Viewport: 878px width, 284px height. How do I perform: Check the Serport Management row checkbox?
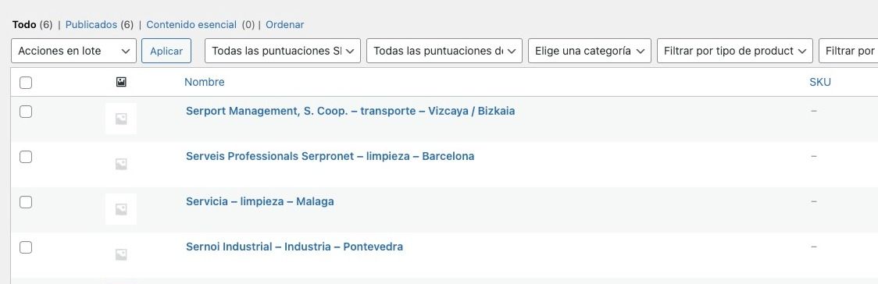[x=26, y=112]
